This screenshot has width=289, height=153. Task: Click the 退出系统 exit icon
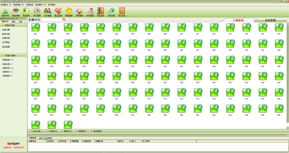click(122, 12)
